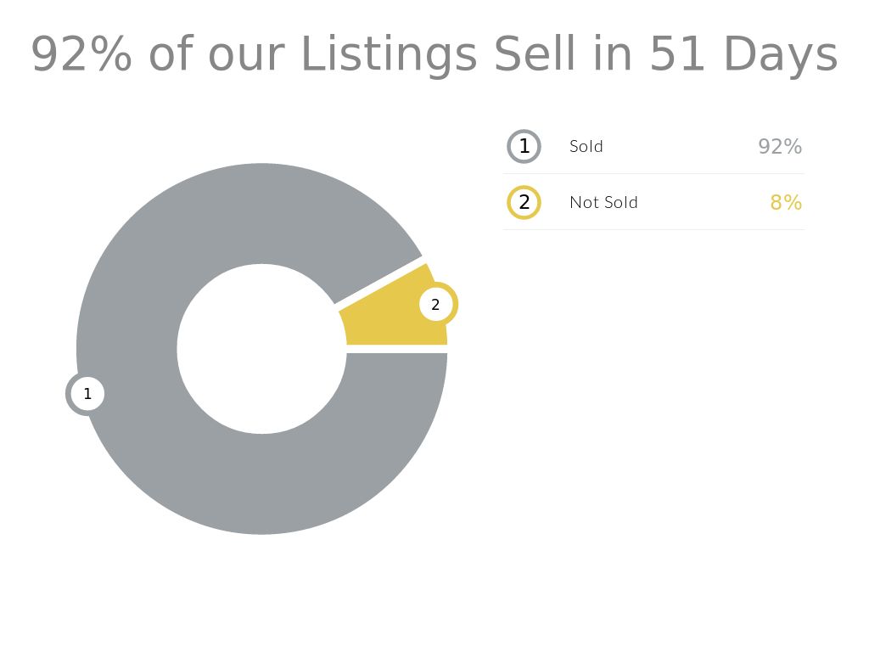Select the number 2 badge on the yellow slice
Image resolution: width=869 pixels, height=652 pixels.
(436, 305)
